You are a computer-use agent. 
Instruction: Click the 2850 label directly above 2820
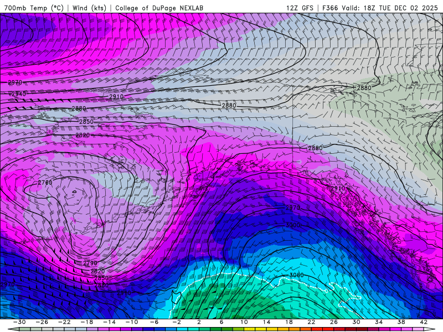86,122
